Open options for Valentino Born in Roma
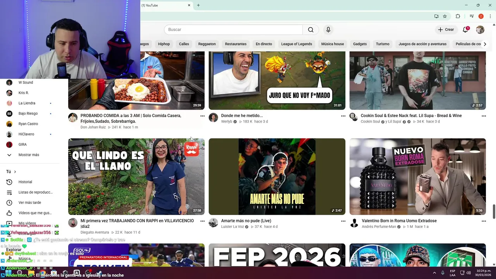This screenshot has width=496, height=279. [x=484, y=221]
